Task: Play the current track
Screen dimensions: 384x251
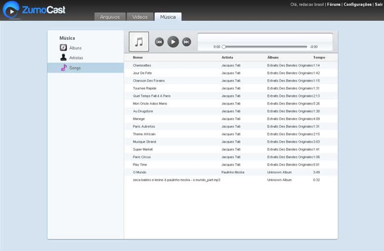Action: click(x=173, y=42)
